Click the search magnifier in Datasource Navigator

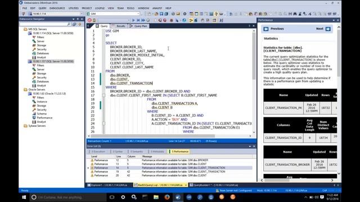click(x=69, y=24)
